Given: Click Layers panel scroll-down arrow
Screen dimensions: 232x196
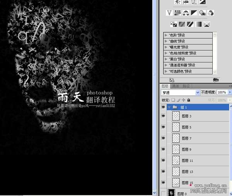Looking at the screenshot, I should pos(231,194).
